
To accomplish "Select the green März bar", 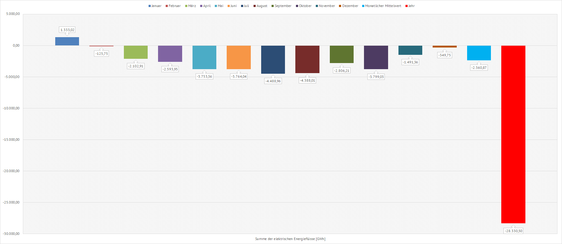I will tap(136, 52).
